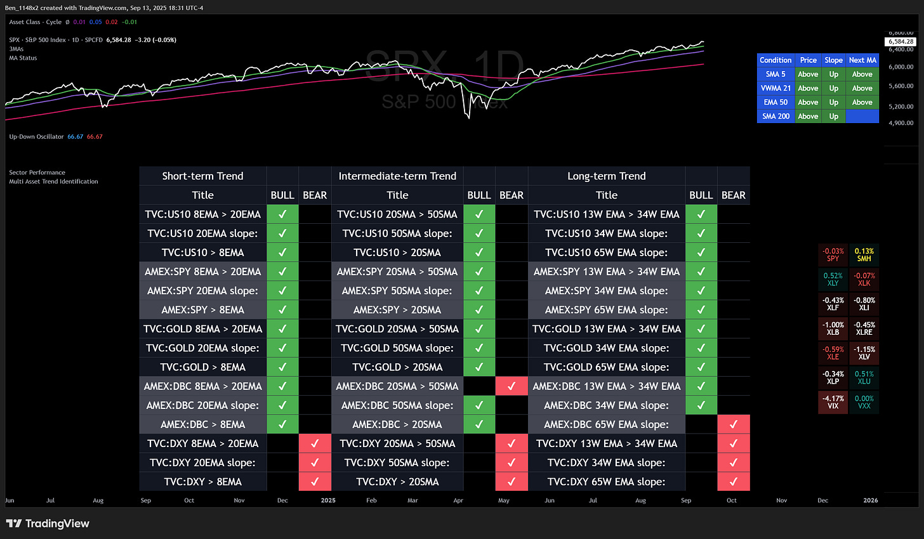Click the EMA 50 row label
Screen dimensions: 924x539
775,102
